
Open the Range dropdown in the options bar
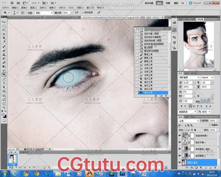point(44,13)
